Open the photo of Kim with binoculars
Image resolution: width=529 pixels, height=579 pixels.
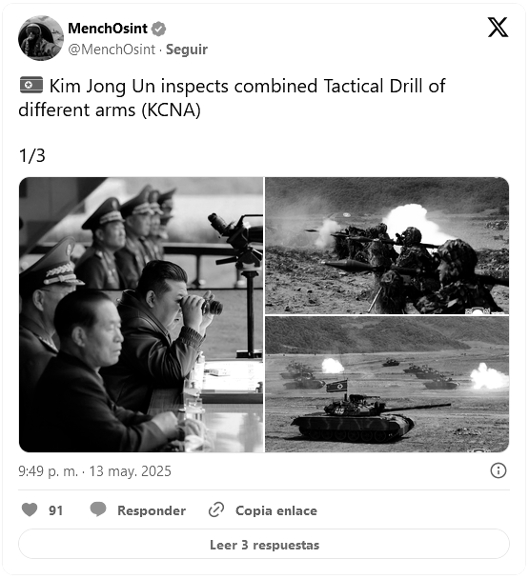[141, 314]
